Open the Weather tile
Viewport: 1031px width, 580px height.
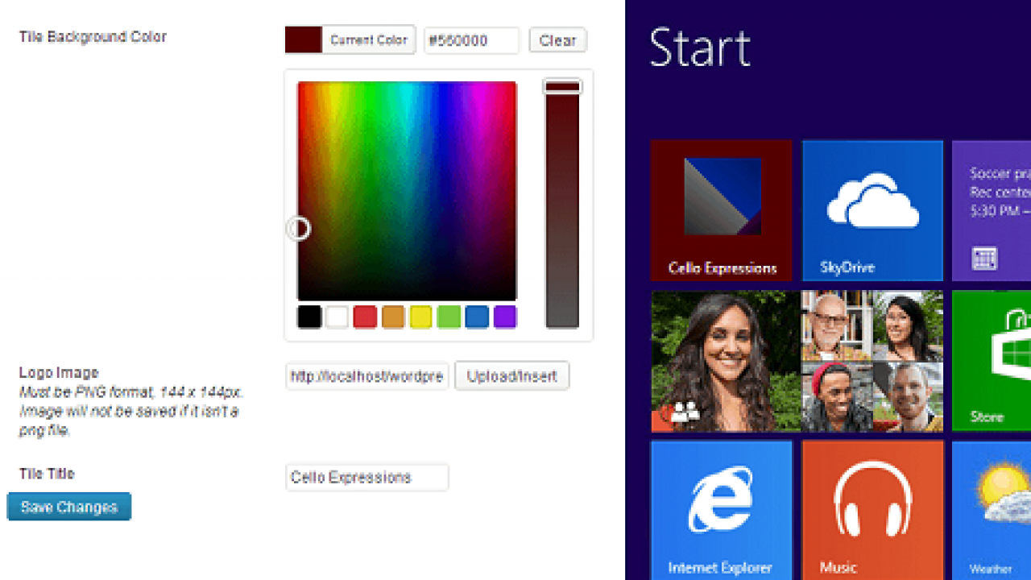click(992, 510)
